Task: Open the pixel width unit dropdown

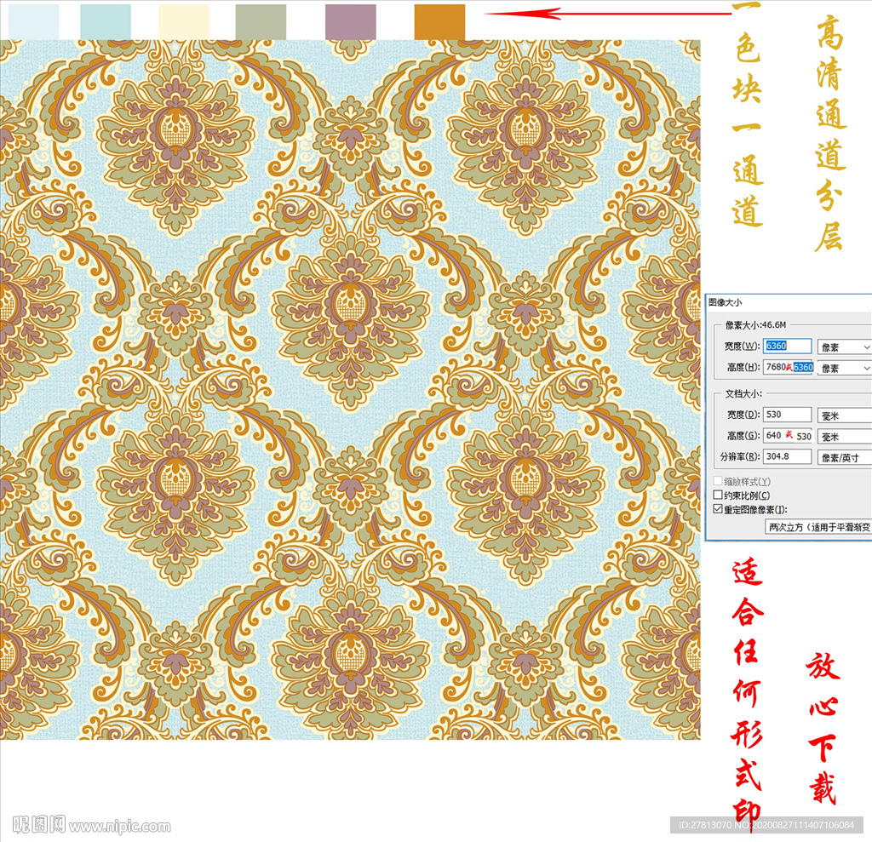Action: tap(844, 347)
